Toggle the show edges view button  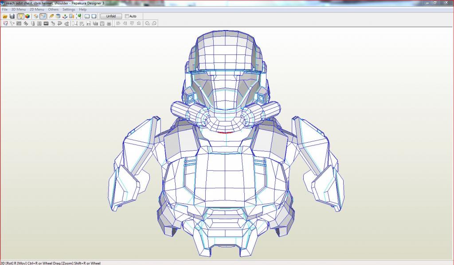[x=43, y=16]
